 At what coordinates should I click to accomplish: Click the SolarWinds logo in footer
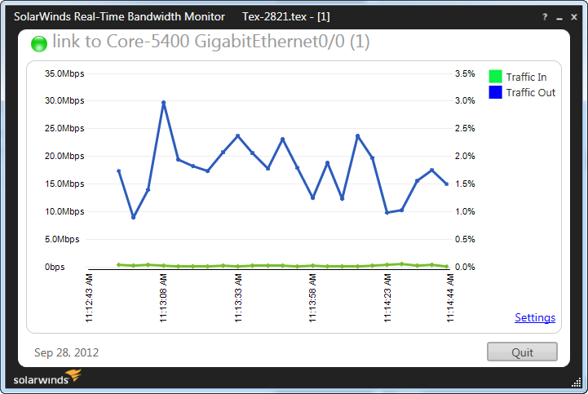click(47, 378)
